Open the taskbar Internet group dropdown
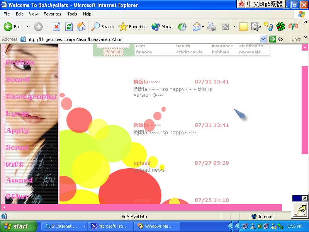The height and width of the screenshot is (232, 309). (85, 226)
